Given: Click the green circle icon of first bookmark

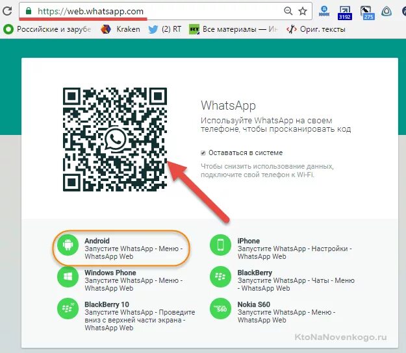Looking at the screenshot, I should click(8, 29).
